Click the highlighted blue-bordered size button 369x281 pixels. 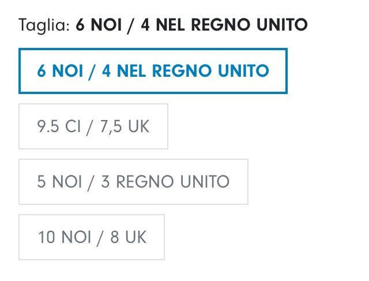[x=153, y=71]
